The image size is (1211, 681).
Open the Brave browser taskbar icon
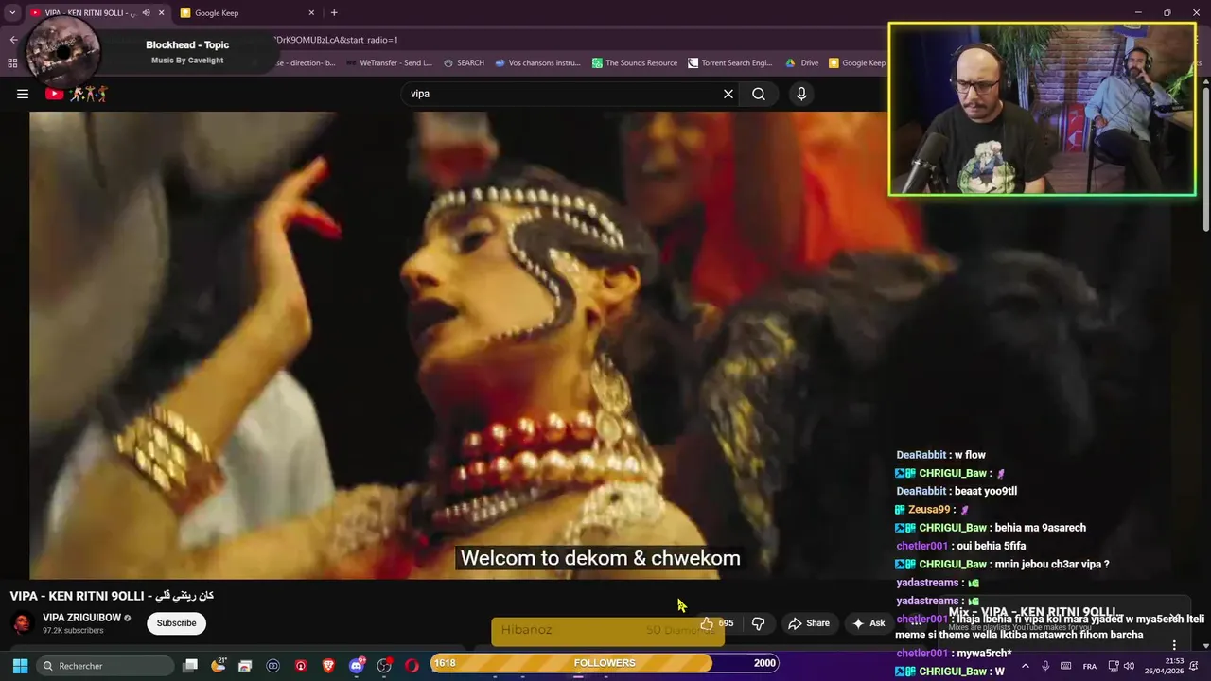(328, 666)
